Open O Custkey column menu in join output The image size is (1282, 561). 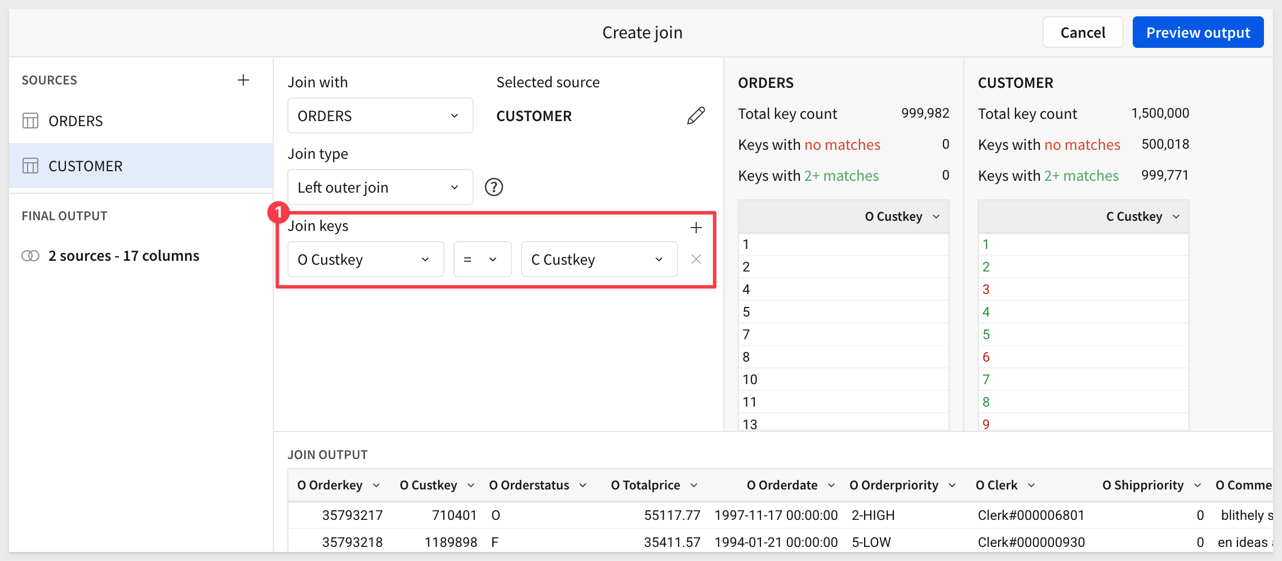click(471, 486)
